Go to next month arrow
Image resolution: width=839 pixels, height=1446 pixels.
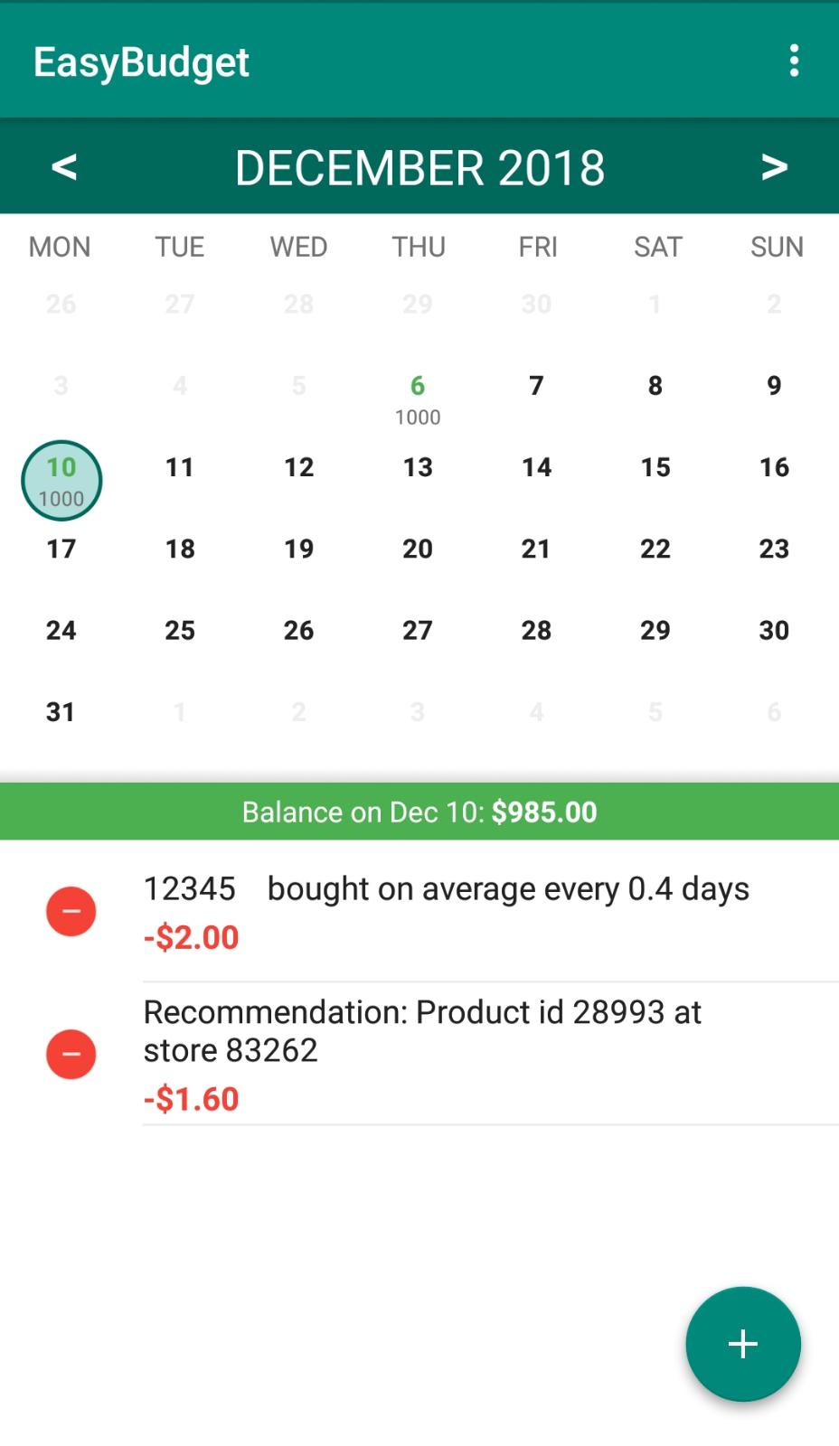pos(774,167)
